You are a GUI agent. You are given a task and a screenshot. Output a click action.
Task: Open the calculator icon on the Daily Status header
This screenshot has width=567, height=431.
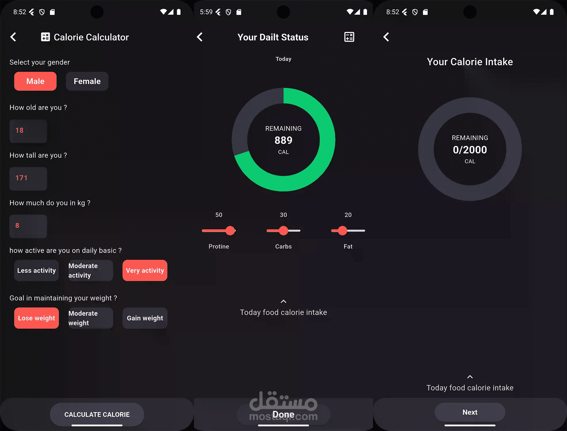coord(349,37)
